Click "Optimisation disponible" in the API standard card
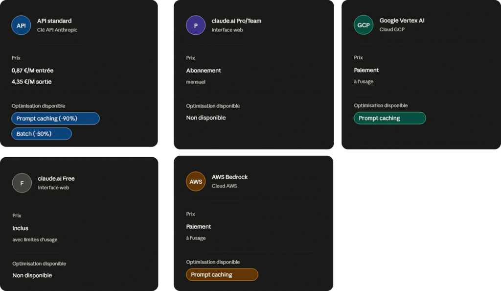 (38, 106)
